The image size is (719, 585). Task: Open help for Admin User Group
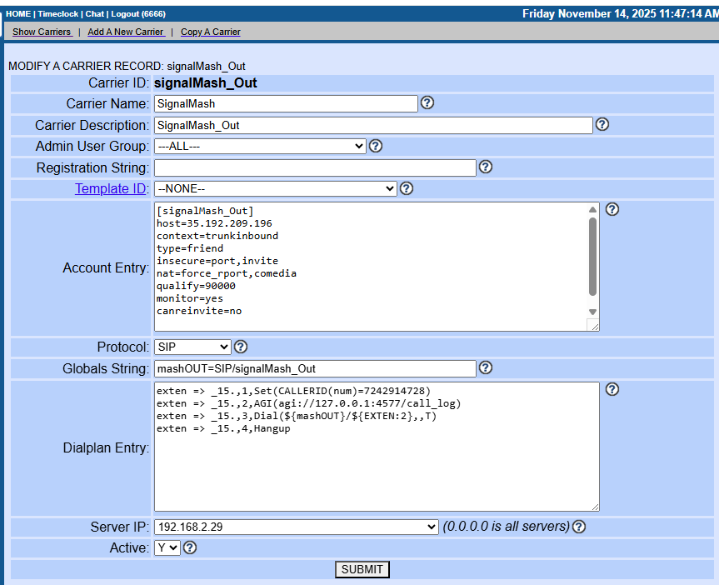tap(376, 146)
